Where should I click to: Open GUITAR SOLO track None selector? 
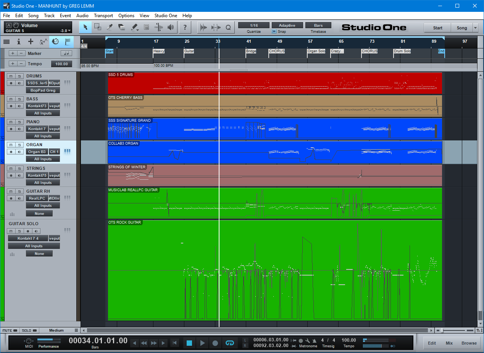pos(39,254)
